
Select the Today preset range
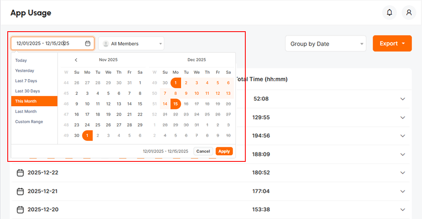click(21, 60)
